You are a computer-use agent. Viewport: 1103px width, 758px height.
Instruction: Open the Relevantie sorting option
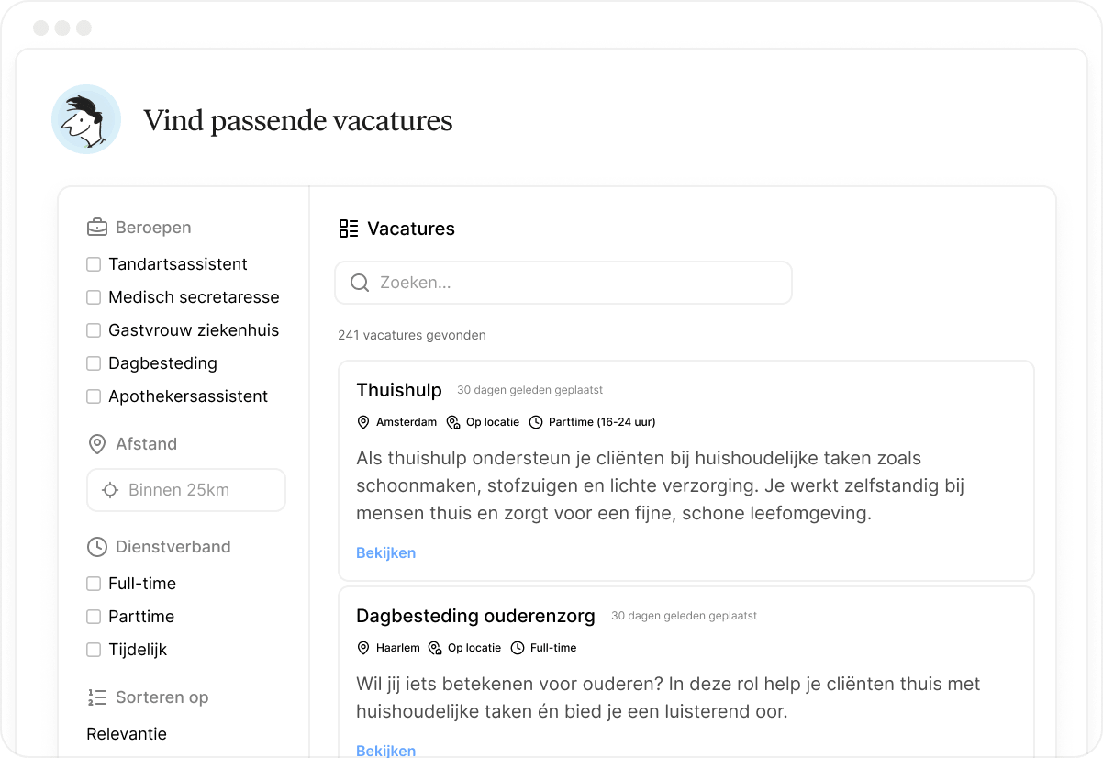[x=126, y=734]
